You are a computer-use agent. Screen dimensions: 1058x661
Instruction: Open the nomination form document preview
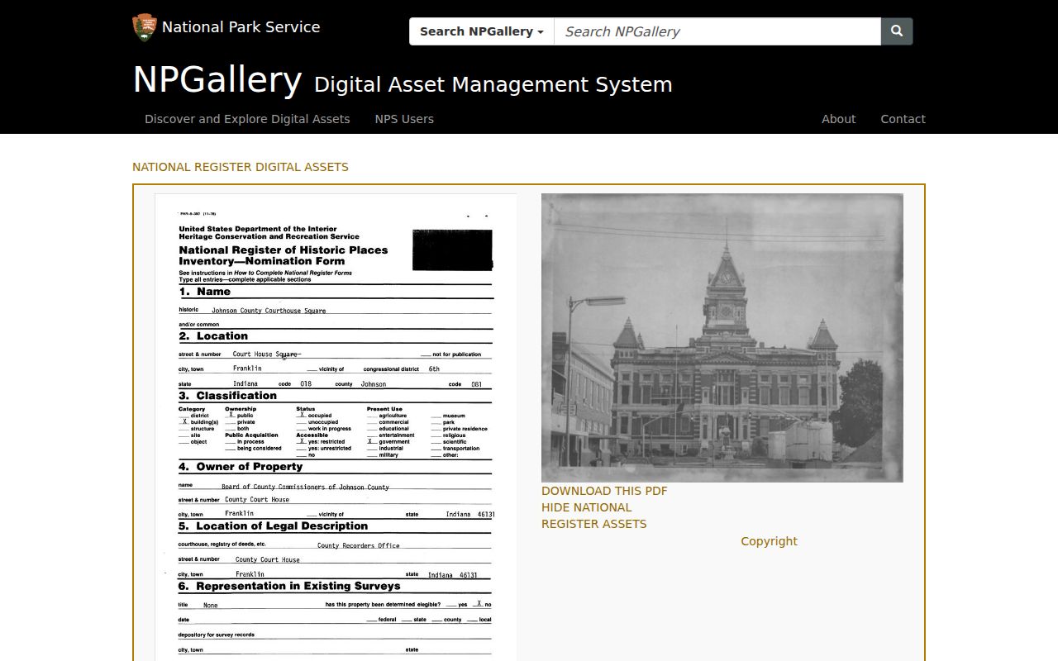tap(336, 427)
